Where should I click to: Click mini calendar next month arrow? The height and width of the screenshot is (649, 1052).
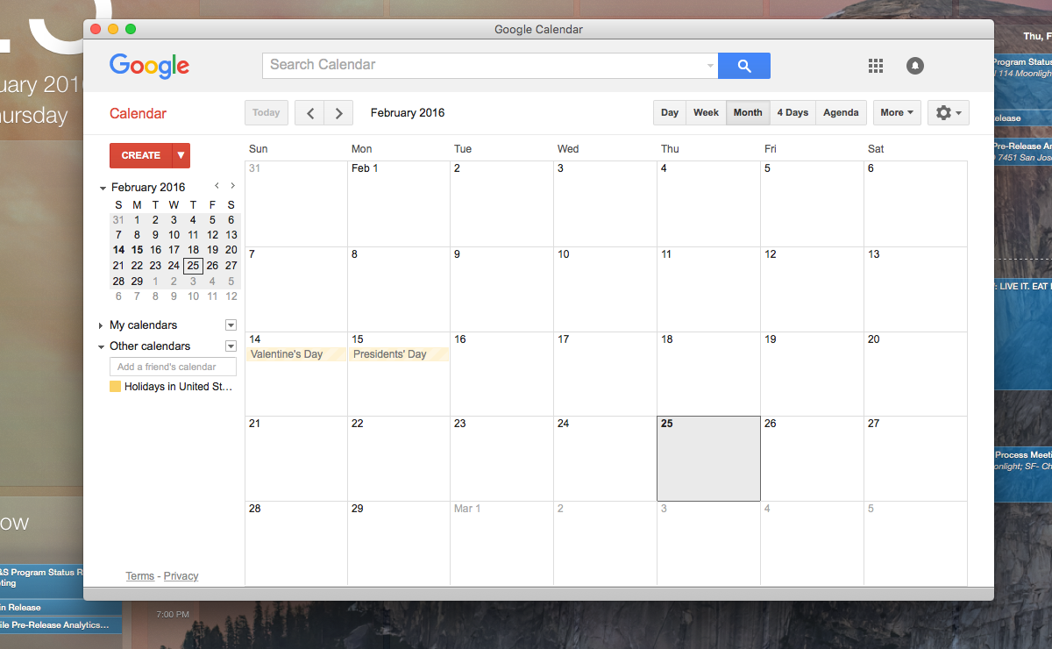(232, 186)
